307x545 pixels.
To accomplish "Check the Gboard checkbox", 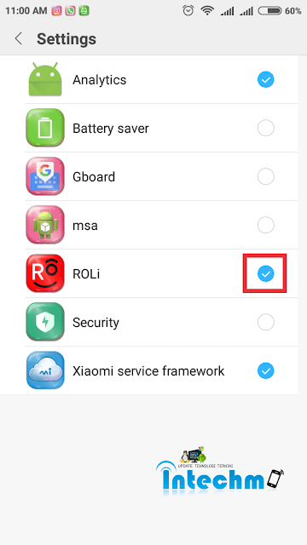I will [265, 177].
